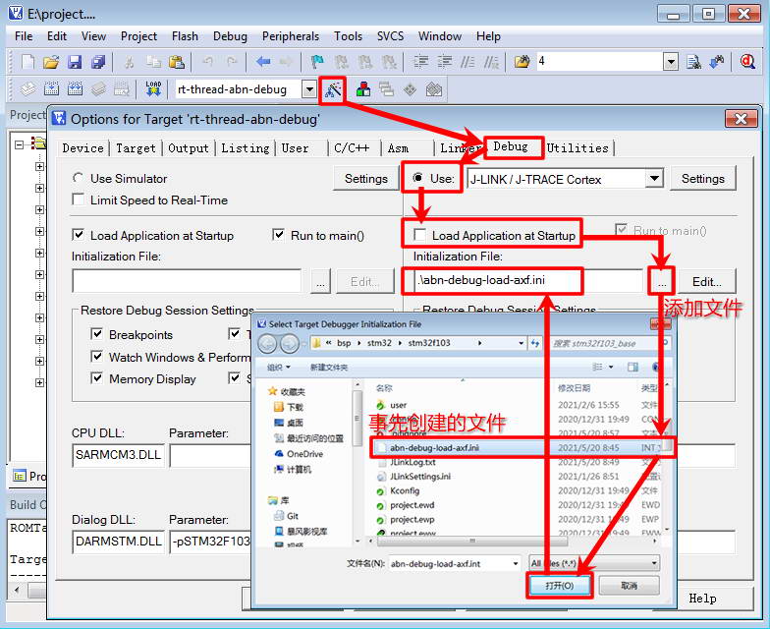This screenshot has height=629, width=770.
Task: Select the Use Simulator radio button
Action: point(79,179)
